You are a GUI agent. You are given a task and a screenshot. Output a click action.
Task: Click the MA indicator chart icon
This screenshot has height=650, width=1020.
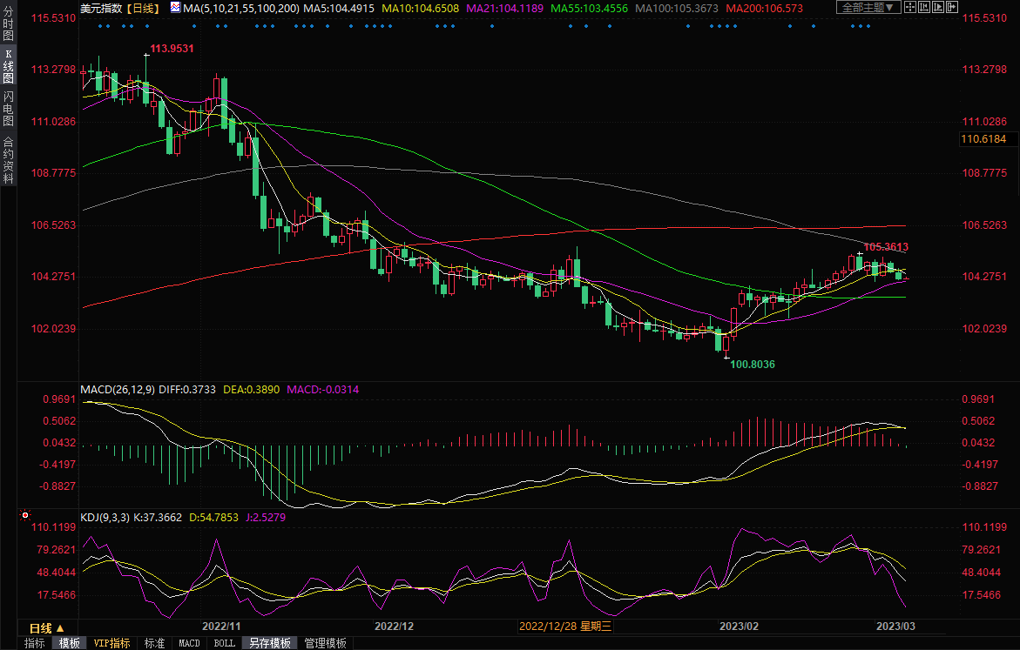click(176, 8)
